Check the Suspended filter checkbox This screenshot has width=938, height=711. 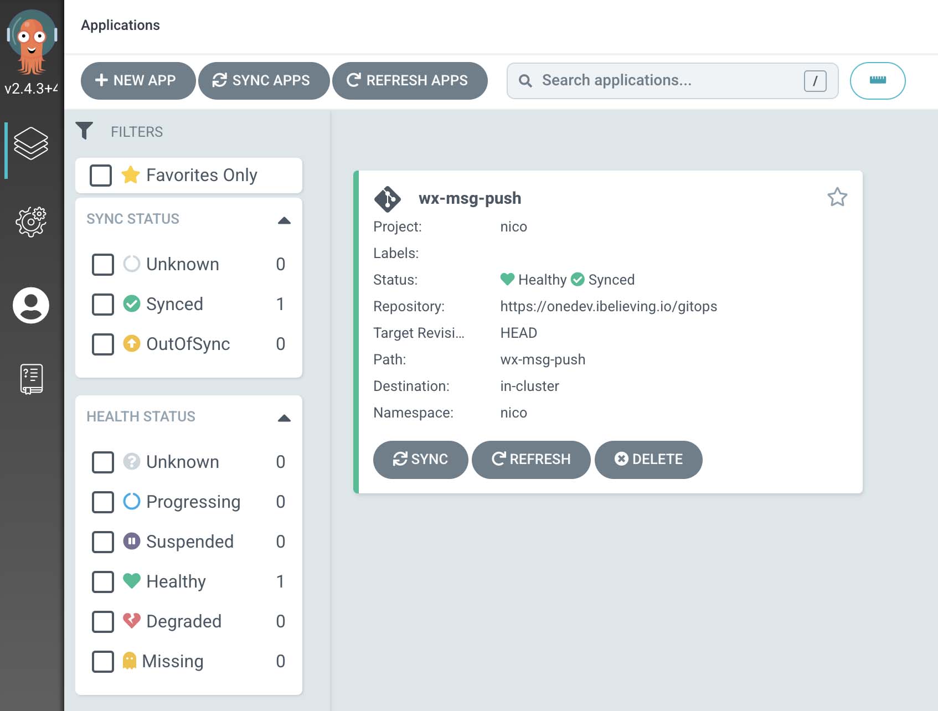point(103,542)
